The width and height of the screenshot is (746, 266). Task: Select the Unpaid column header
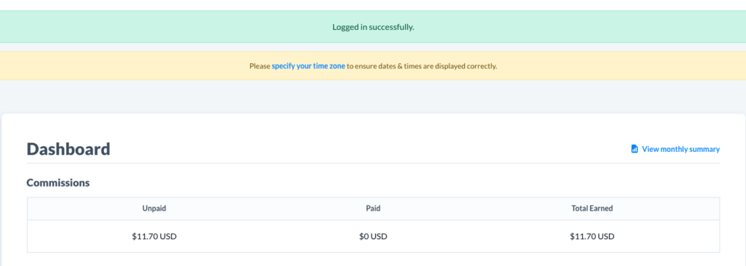154,208
